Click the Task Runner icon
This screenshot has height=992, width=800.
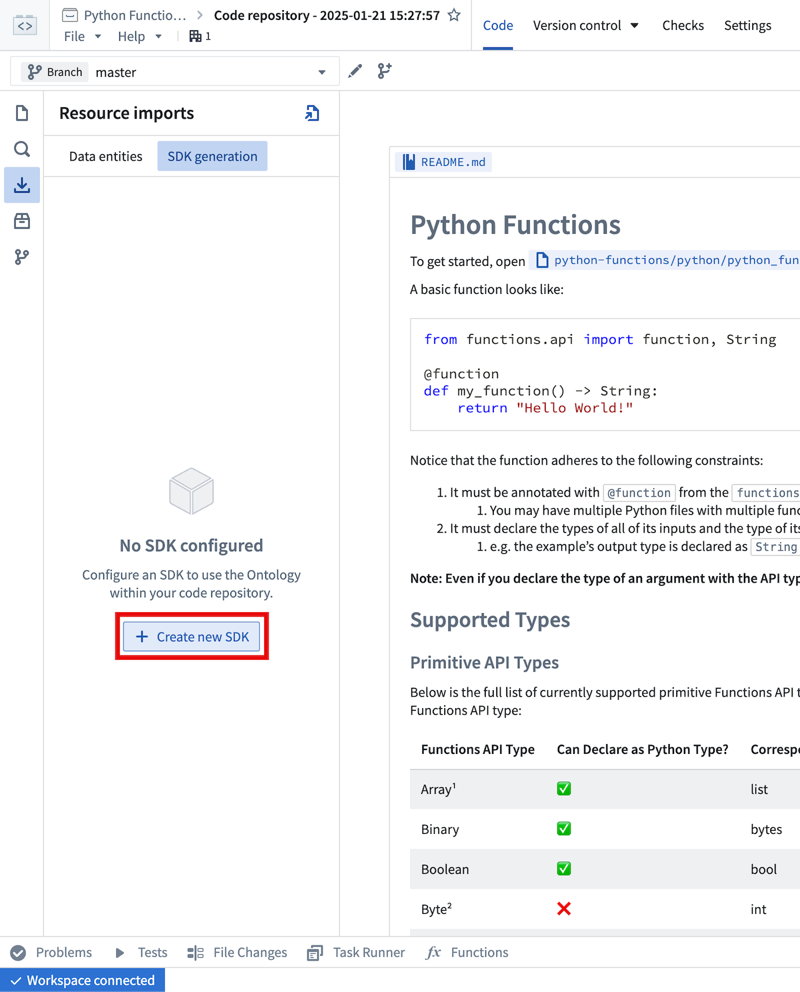pyautogui.click(x=315, y=953)
